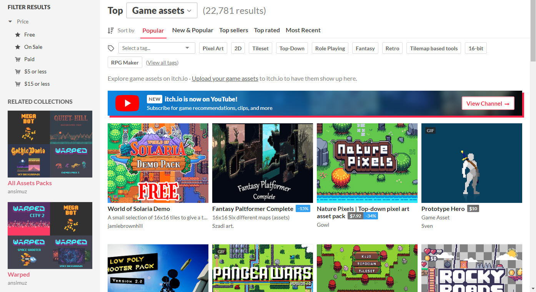The width and height of the screenshot is (536, 292).
Task: Open World of Solaria Demo title link
Action: (139, 209)
